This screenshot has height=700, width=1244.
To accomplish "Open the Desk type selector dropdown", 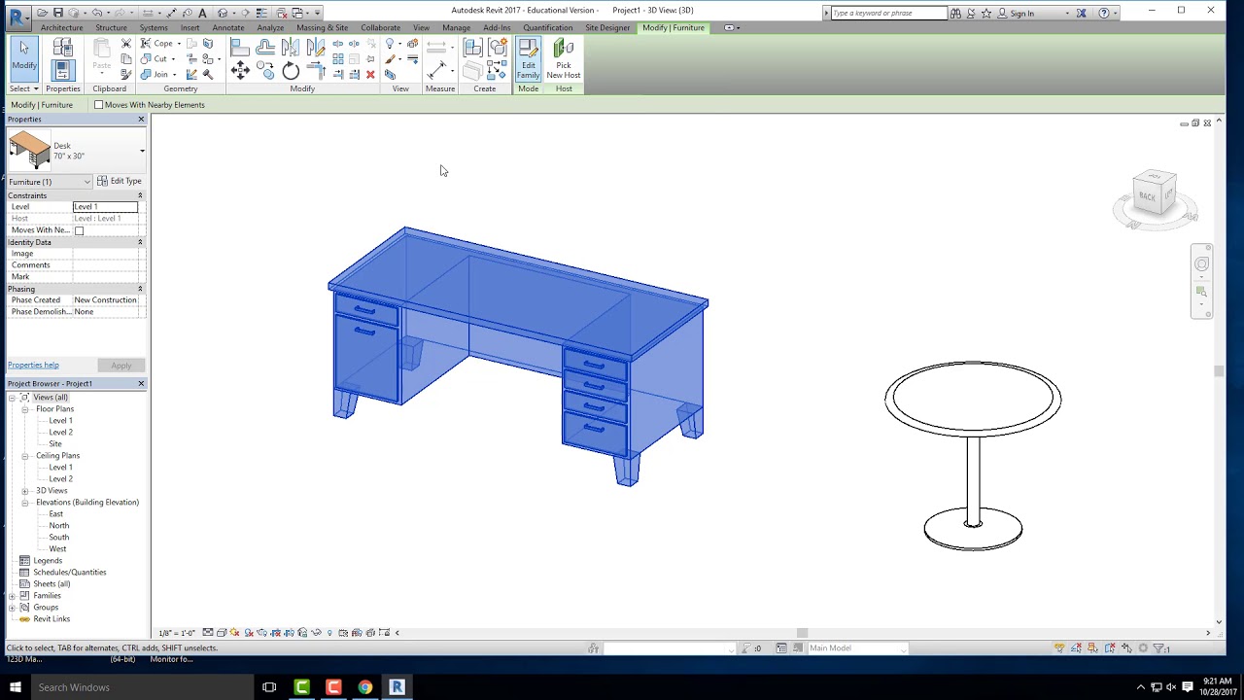I will pyautogui.click(x=142, y=151).
